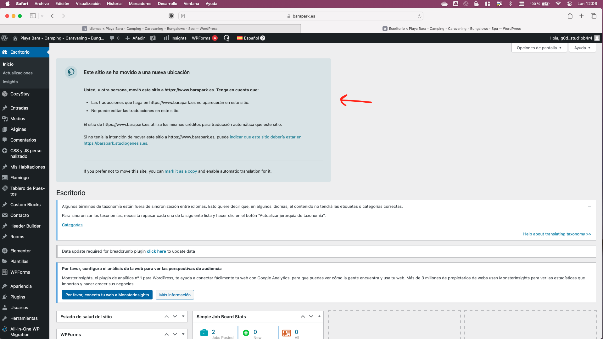Open Tablero de Puestos in sidebar
The image size is (603, 339).
click(25, 191)
